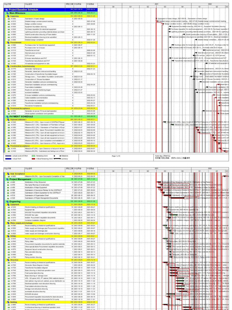Image resolution: width=232 pixels, height=310 pixels.
Task: Click activity icon for Foam station installation row
Action: click(9, 87)
